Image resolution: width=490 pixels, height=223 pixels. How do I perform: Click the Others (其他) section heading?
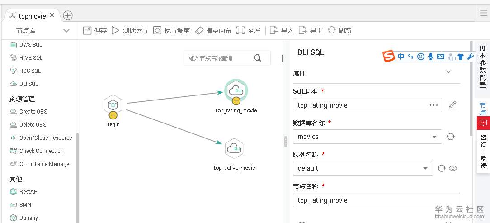coord(16,179)
